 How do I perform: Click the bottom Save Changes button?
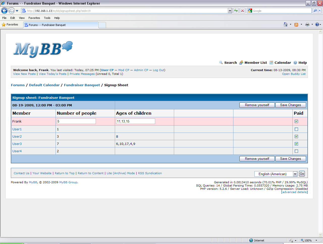(x=290, y=159)
